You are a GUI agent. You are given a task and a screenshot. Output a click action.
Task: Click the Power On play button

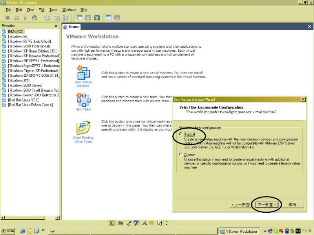pos(26,18)
